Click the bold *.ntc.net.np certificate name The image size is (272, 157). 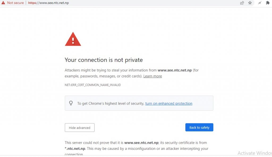75,149
